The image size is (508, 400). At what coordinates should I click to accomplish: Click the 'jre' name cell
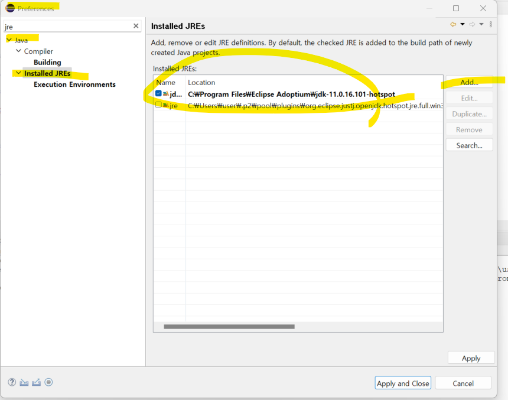click(x=174, y=106)
